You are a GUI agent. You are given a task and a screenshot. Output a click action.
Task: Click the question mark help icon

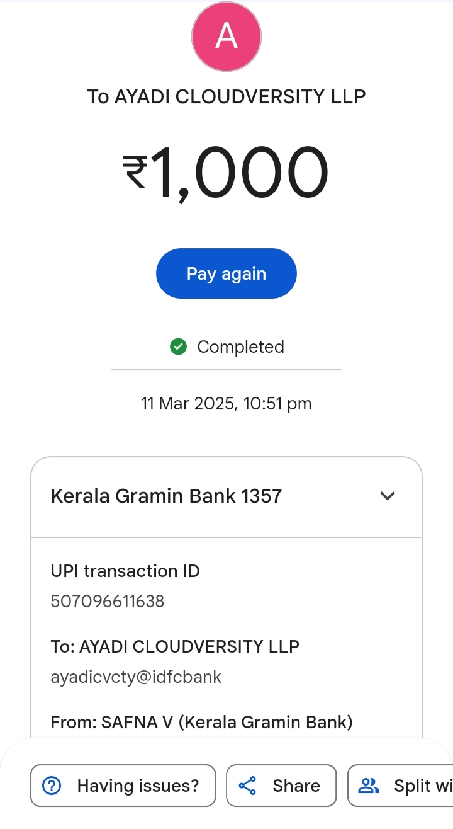(52, 786)
